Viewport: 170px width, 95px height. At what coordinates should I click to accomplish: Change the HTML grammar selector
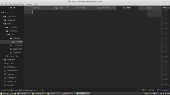pyautogui.click(x=152, y=90)
